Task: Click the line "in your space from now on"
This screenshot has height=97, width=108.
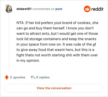Action: tap(56, 44)
